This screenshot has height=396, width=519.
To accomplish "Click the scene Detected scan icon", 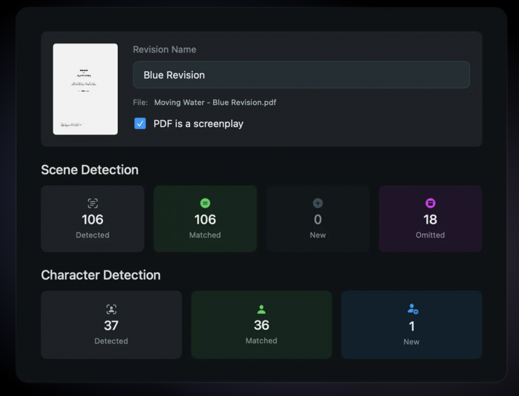I will [93, 203].
